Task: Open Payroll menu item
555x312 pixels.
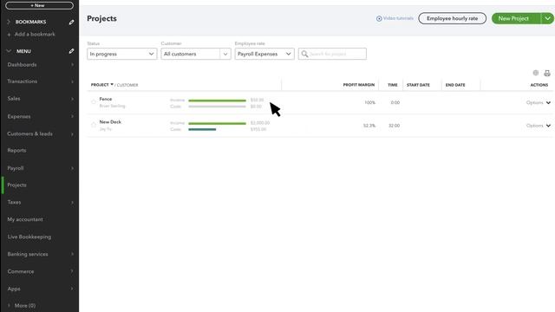Action: pyautogui.click(x=16, y=168)
